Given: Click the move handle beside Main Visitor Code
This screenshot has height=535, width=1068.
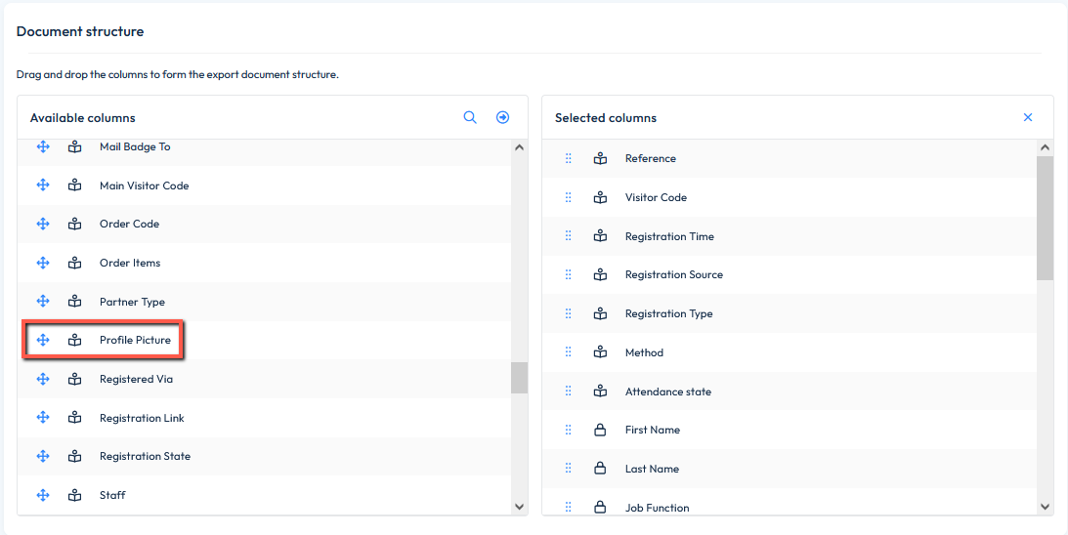Looking at the screenshot, I should point(43,185).
